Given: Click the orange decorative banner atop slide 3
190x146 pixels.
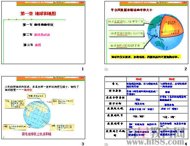Looking at the screenshot, I should click(51, 78).
